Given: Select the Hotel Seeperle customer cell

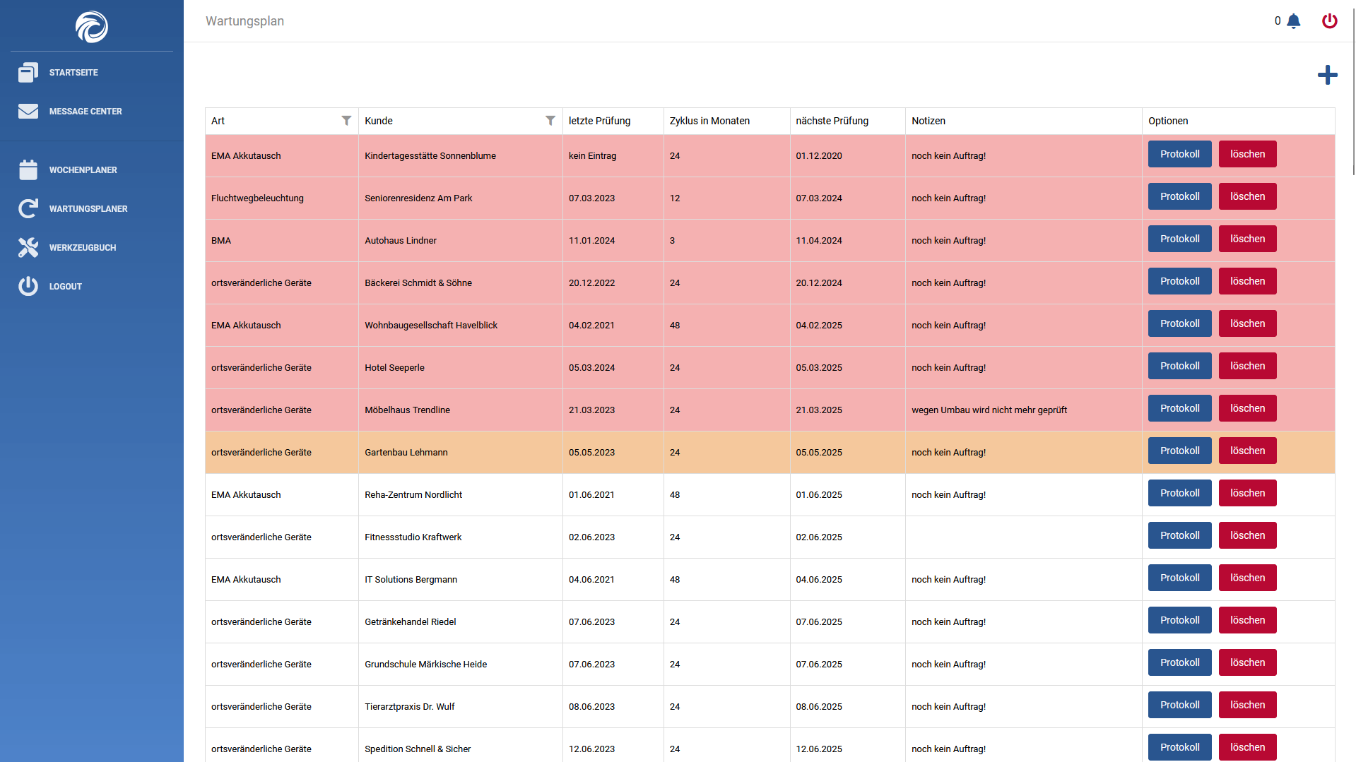Looking at the screenshot, I should pos(394,368).
